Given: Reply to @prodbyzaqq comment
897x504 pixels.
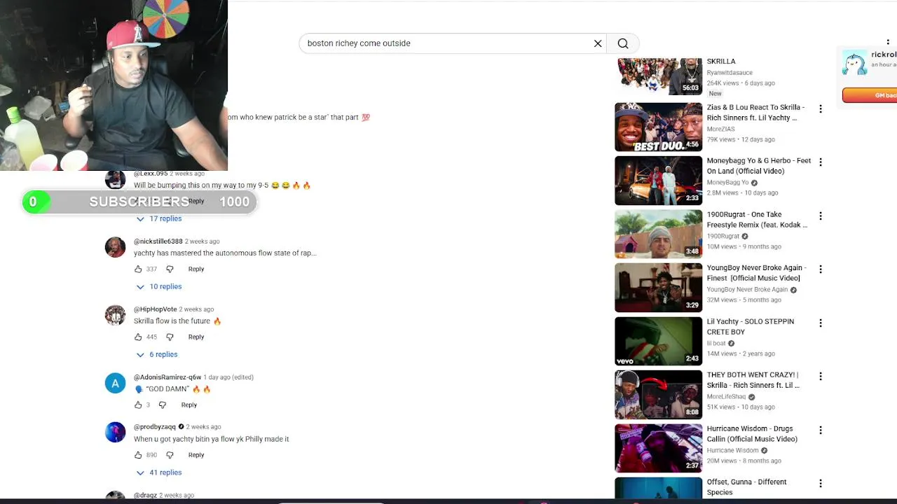Looking at the screenshot, I should [x=196, y=455].
